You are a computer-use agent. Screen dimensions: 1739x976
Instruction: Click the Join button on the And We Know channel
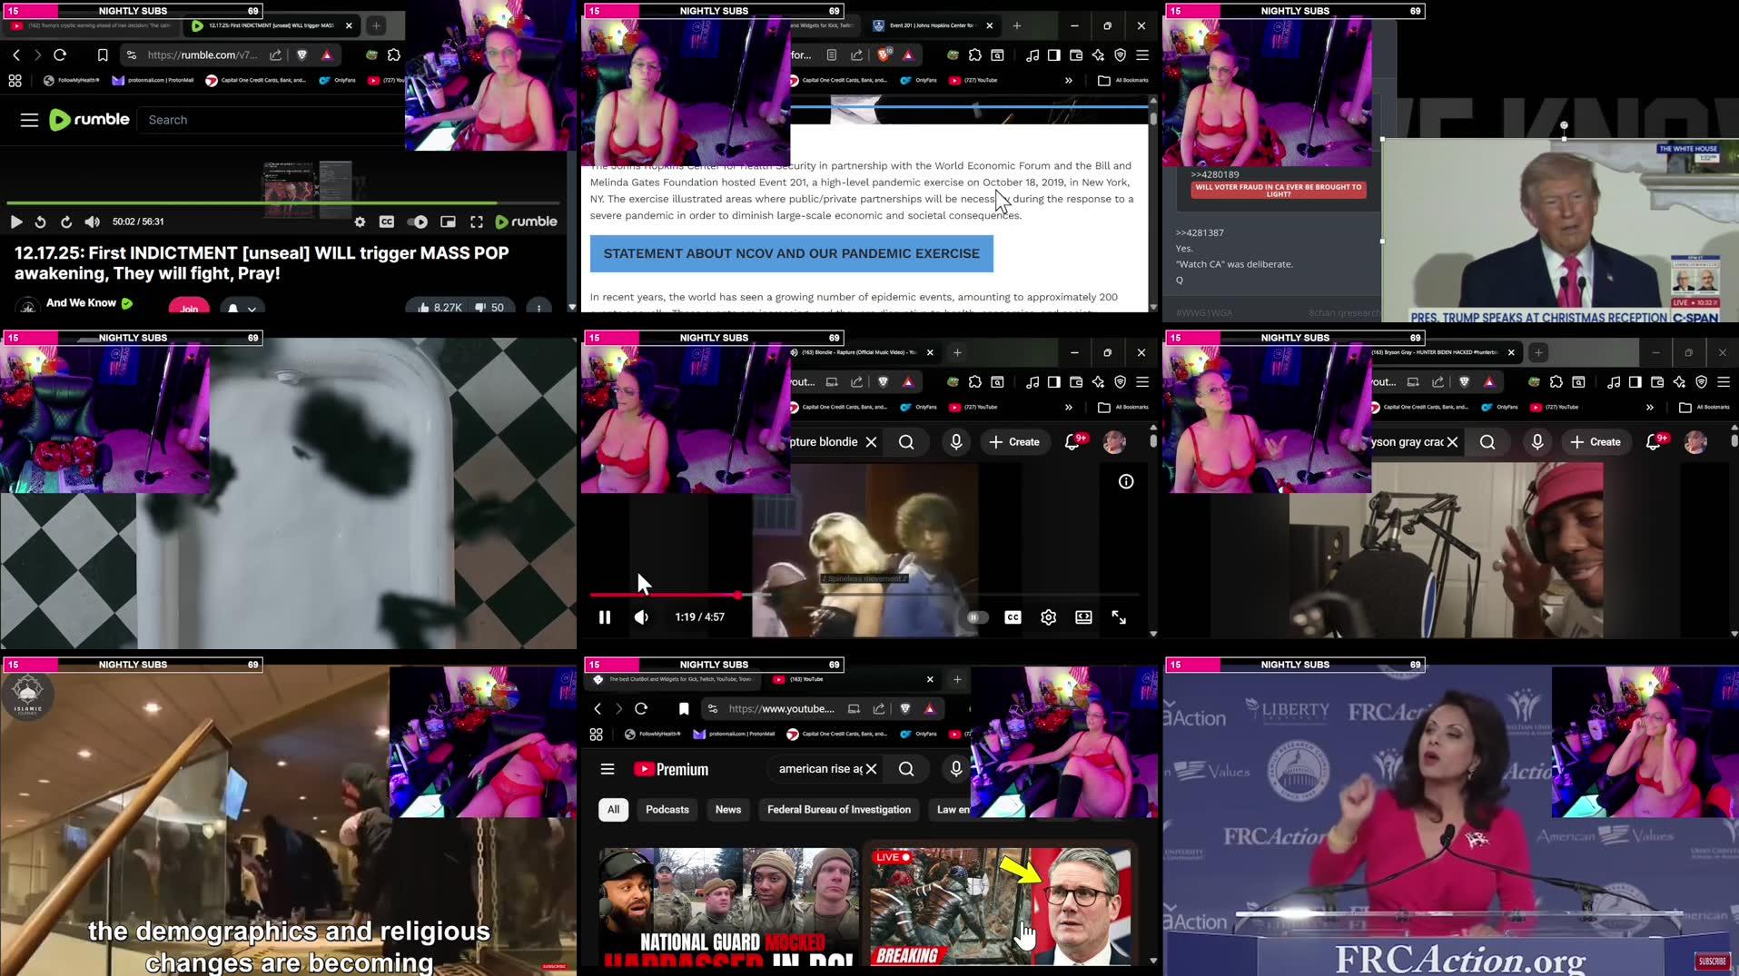click(189, 309)
